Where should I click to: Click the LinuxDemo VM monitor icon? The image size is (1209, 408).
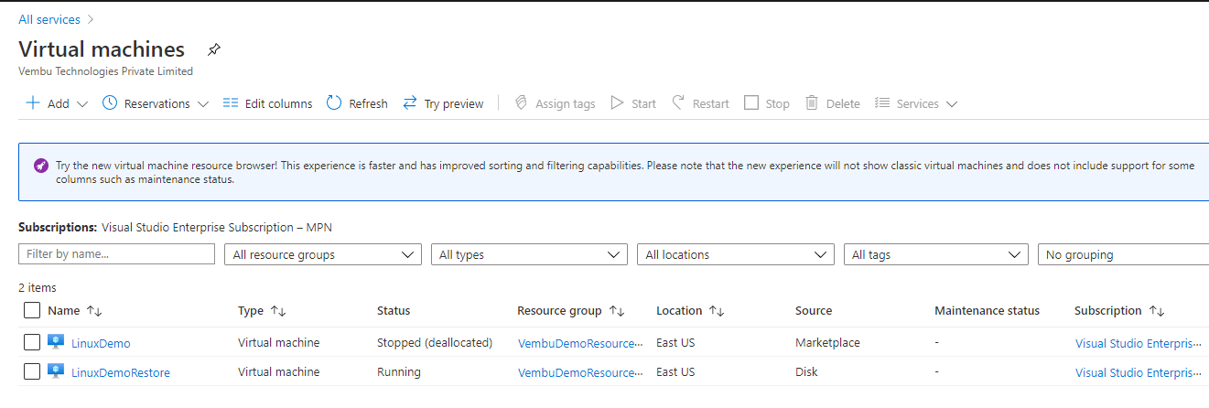point(56,342)
